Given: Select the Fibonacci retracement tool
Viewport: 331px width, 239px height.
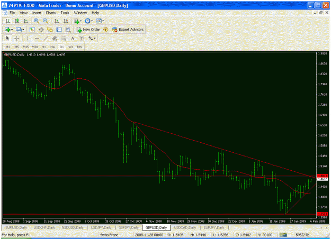Looking at the screenshot, I should tap(64, 38).
